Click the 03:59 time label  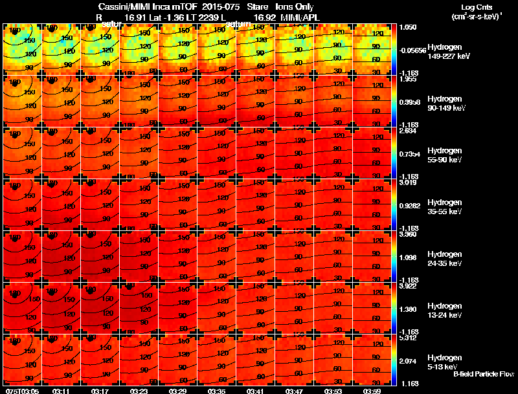click(x=372, y=391)
